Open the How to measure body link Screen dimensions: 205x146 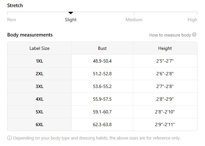pyautogui.click(x=170, y=35)
